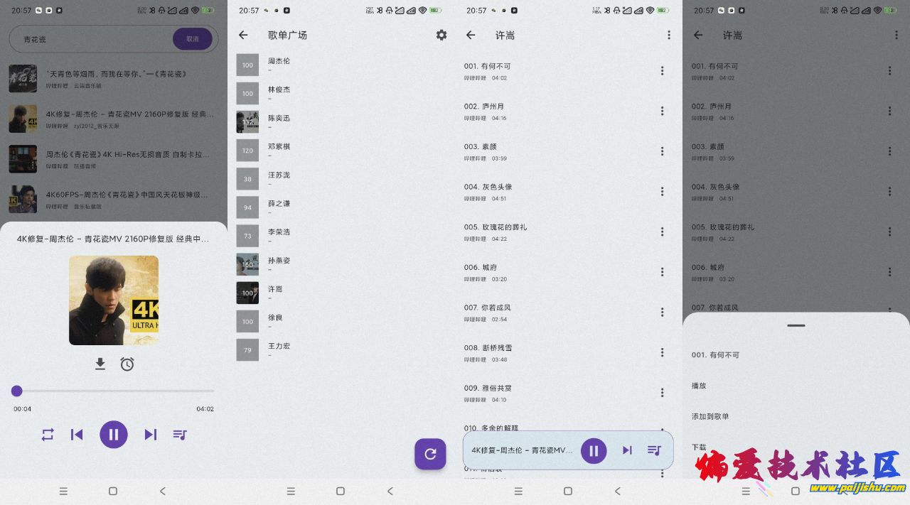
Task: Open the three-dot menu for 雅俗共赏
Action: (x=662, y=393)
